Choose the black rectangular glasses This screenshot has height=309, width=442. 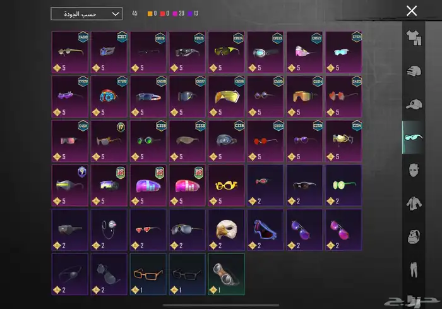point(187,274)
